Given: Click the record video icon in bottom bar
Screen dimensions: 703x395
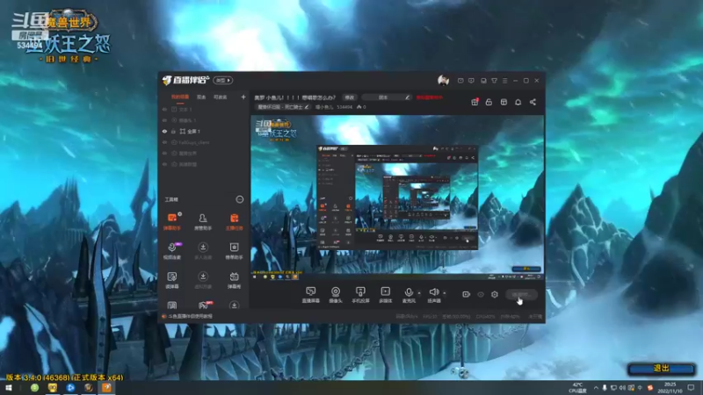Looking at the screenshot, I should pyautogui.click(x=466, y=294).
